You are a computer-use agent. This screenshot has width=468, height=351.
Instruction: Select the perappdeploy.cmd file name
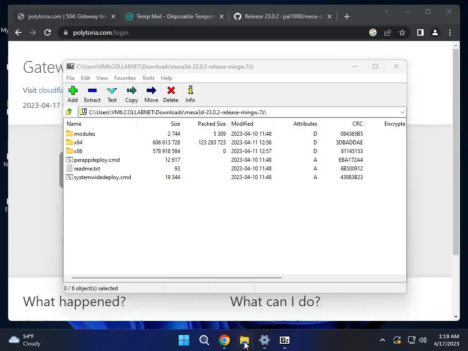(97, 160)
